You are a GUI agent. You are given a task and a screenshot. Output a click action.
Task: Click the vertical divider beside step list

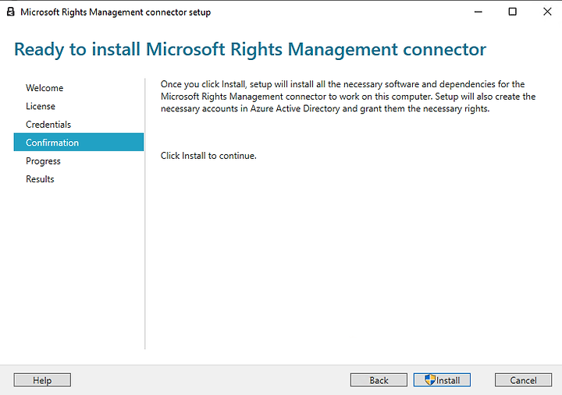tap(145, 213)
